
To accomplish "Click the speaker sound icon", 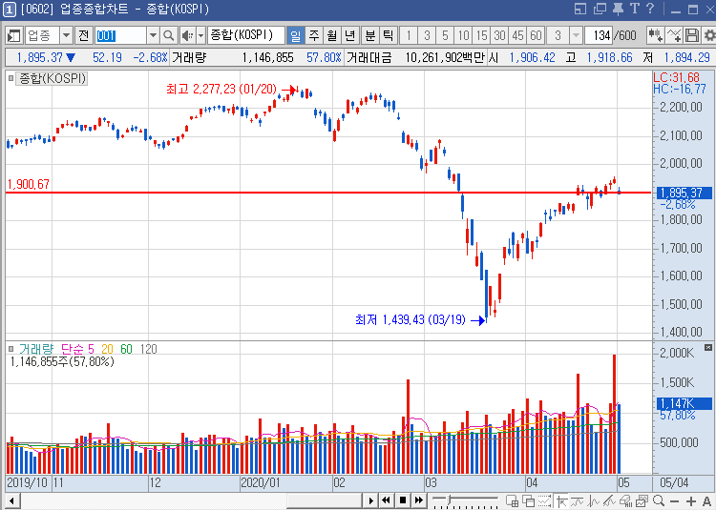I will click(187, 35).
